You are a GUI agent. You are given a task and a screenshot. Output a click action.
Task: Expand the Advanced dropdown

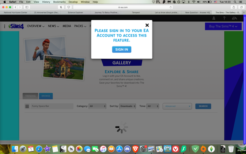pyautogui.click(x=177, y=106)
